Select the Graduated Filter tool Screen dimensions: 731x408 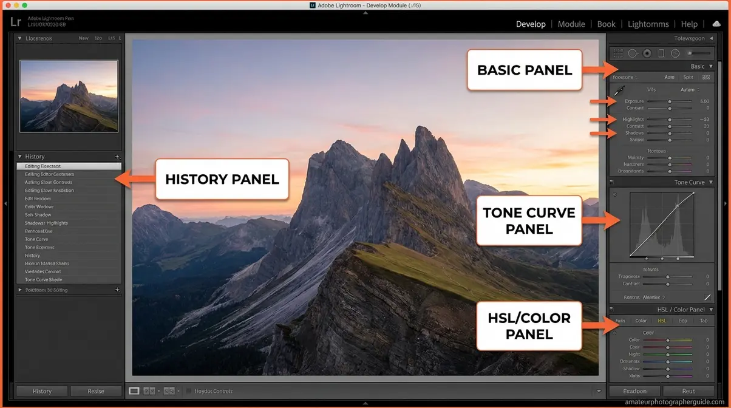(661, 53)
